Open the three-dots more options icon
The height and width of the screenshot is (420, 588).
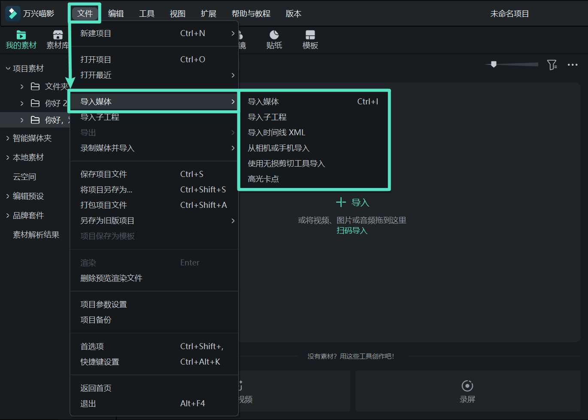point(573,65)
